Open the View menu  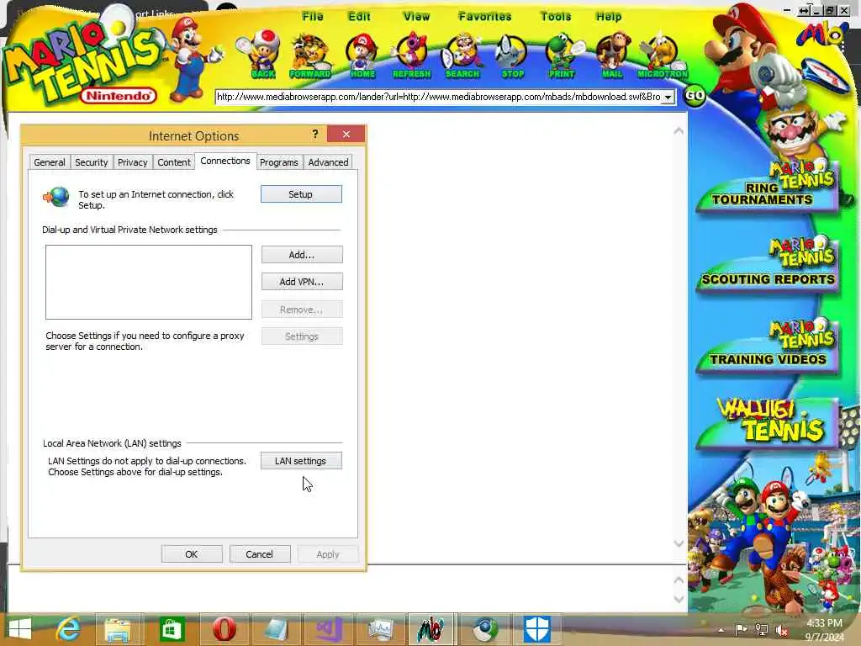416,17
